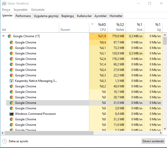The height and width of the screenshot is (148, 167).
Task: Click the %2,6 CPU cell
Action: point(98,59)
